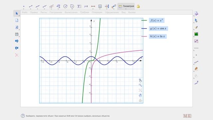Screen dimensions: 213x120
Task: Select the Parallel lines tool
Action: tap(52, 6)
